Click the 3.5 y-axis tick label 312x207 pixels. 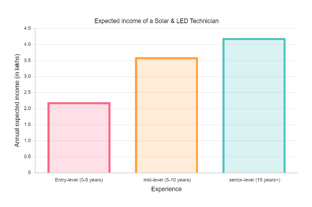pos(27,60)
